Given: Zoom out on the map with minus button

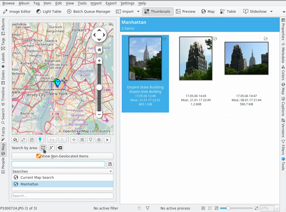Looking at the screenshot, I should click(99, 114).
